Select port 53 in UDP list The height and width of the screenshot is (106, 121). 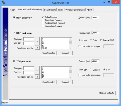click(55, 46)
